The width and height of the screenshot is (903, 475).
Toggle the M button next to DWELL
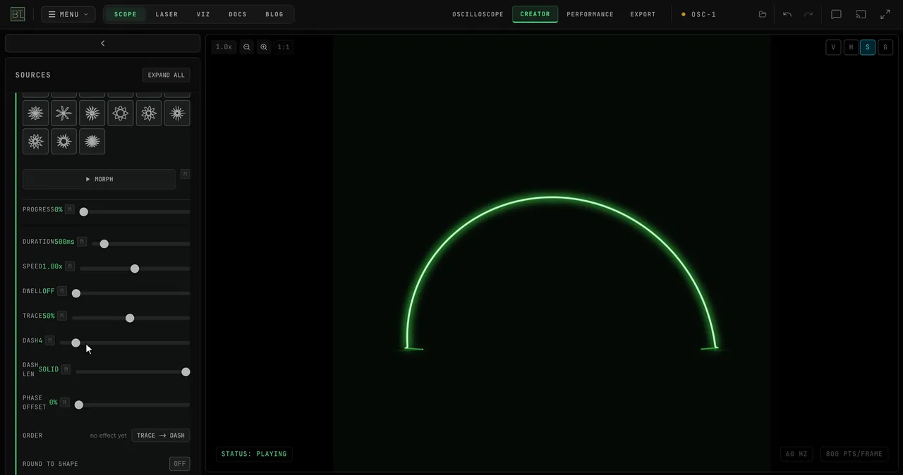tap(61, 291)
